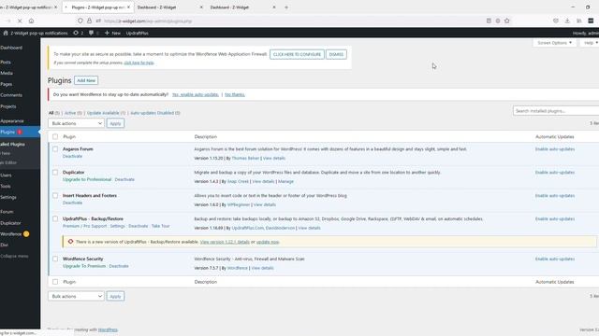
Task: Deactivate the Asgaros Forum plugin
Action: click(x=72, y=156)
